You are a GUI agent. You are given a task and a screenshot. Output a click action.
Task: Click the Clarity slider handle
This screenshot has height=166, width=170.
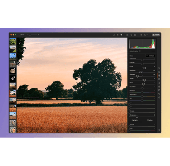pyautogui.click(x=144, y=68)
